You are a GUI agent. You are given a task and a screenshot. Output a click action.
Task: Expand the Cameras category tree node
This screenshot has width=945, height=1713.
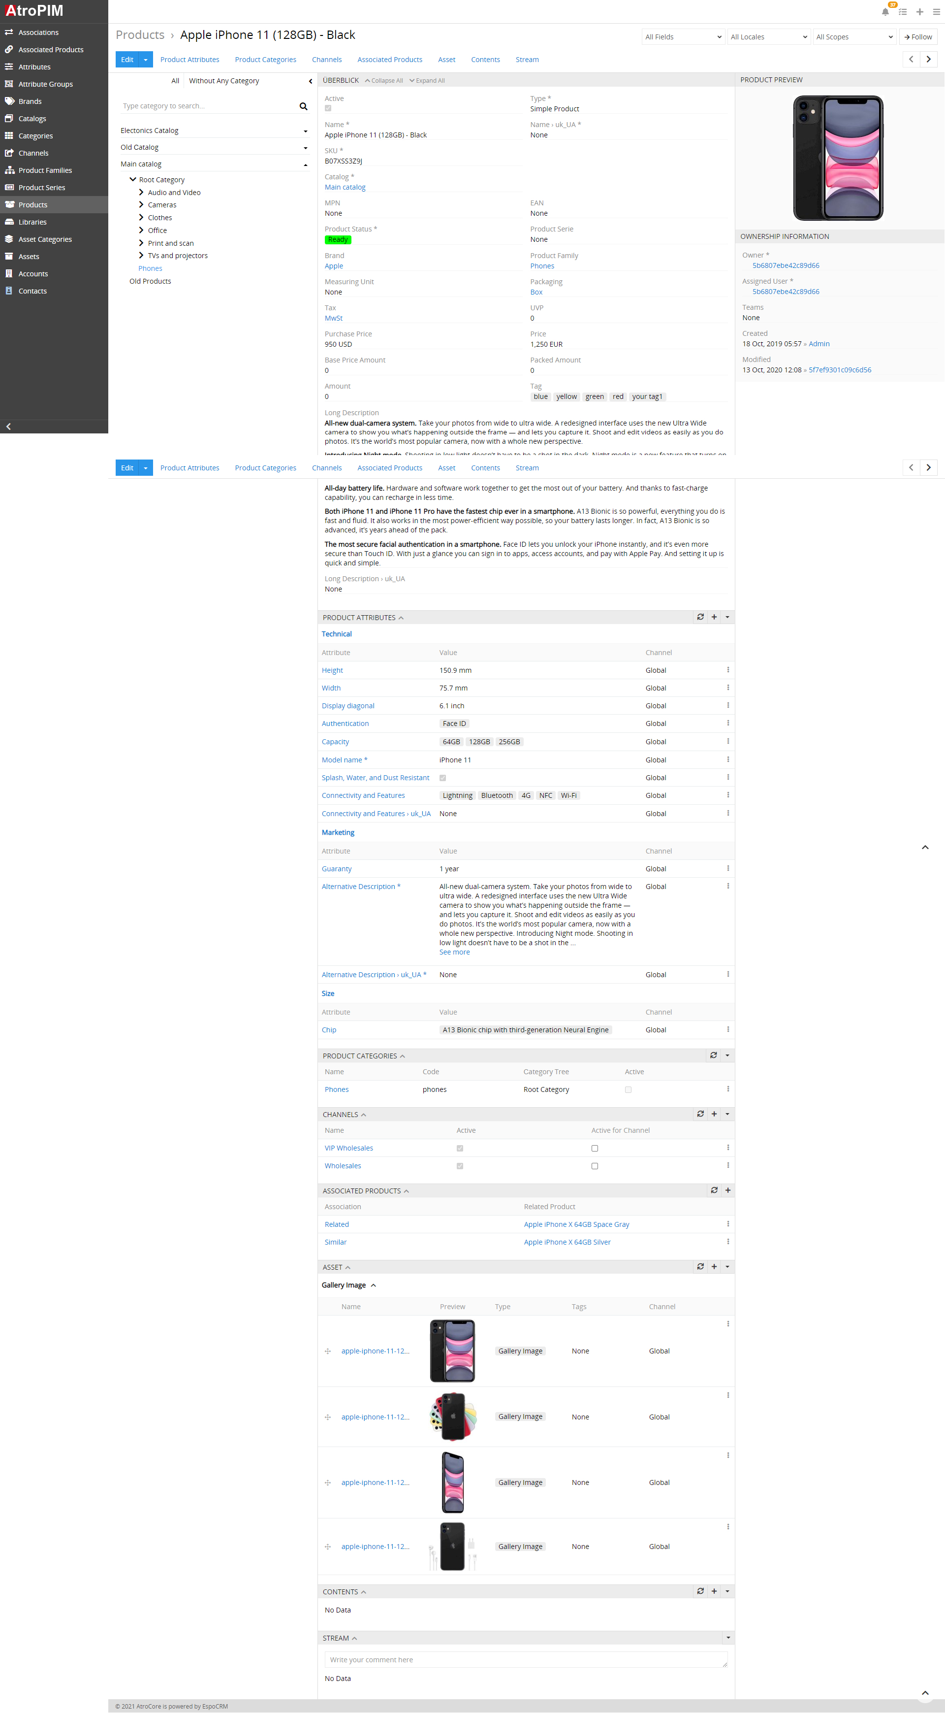pyautogui.click(x=141, y=205)
